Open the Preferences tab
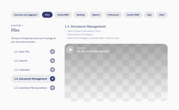179x110 pixels. 113,15
